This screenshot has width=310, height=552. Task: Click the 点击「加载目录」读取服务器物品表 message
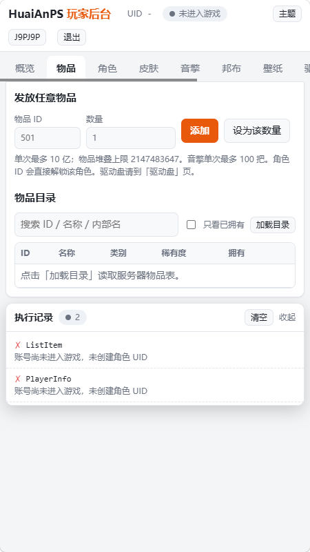[101, 275]
